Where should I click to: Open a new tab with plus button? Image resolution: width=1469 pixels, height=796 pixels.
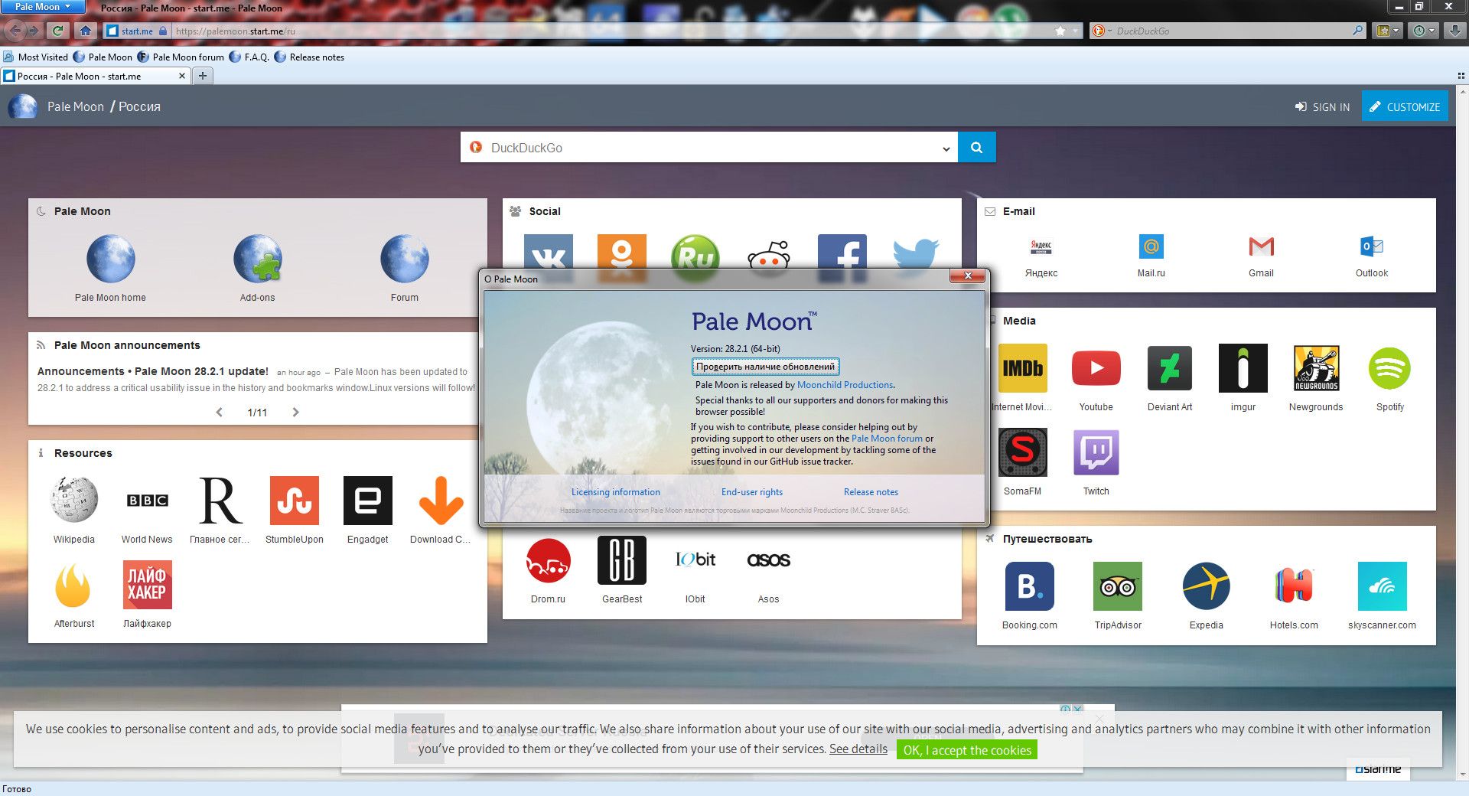click(203, 76)
